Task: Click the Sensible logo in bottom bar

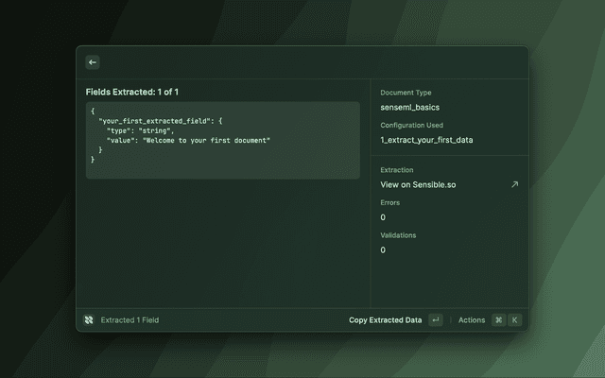Action: tap(88, 320)
